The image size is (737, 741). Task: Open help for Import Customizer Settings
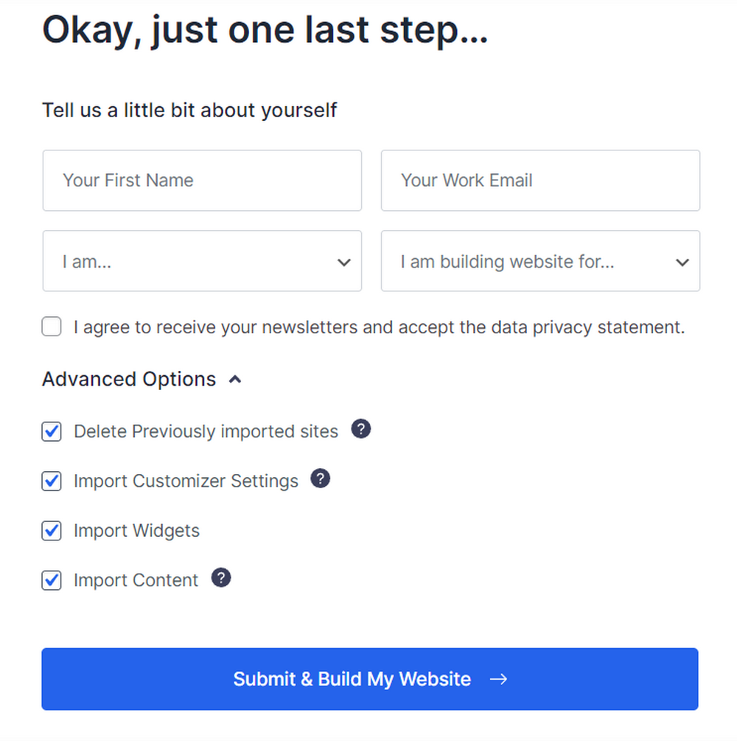click(x=321, y=478)
